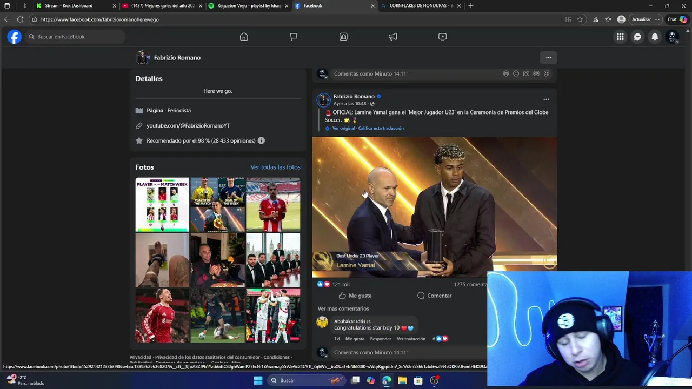Open 'Recomendado por el 98 %' reviews

(201, 140)
